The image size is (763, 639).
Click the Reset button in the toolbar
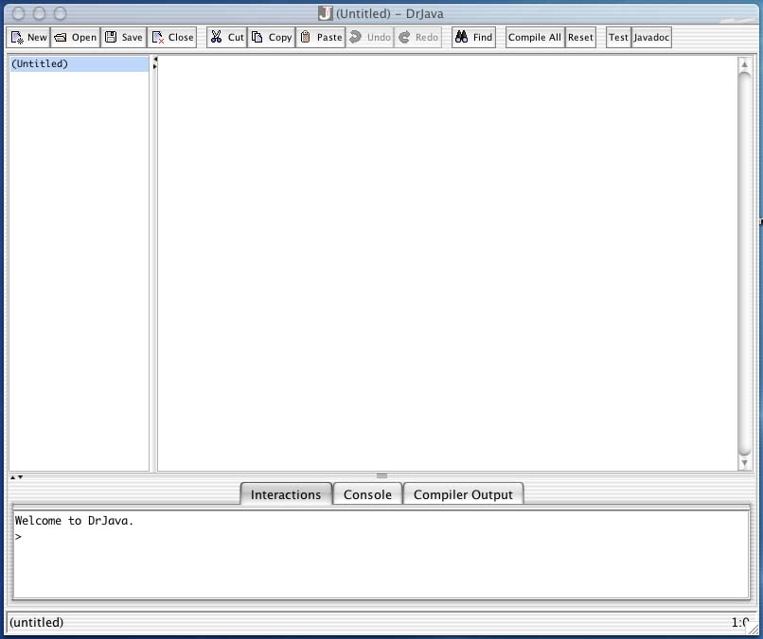pyautogui.click(x=580, y=38)
